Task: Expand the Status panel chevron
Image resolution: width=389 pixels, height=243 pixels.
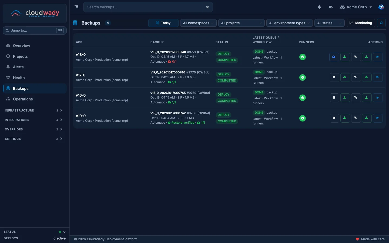Action: click(64, 232)
